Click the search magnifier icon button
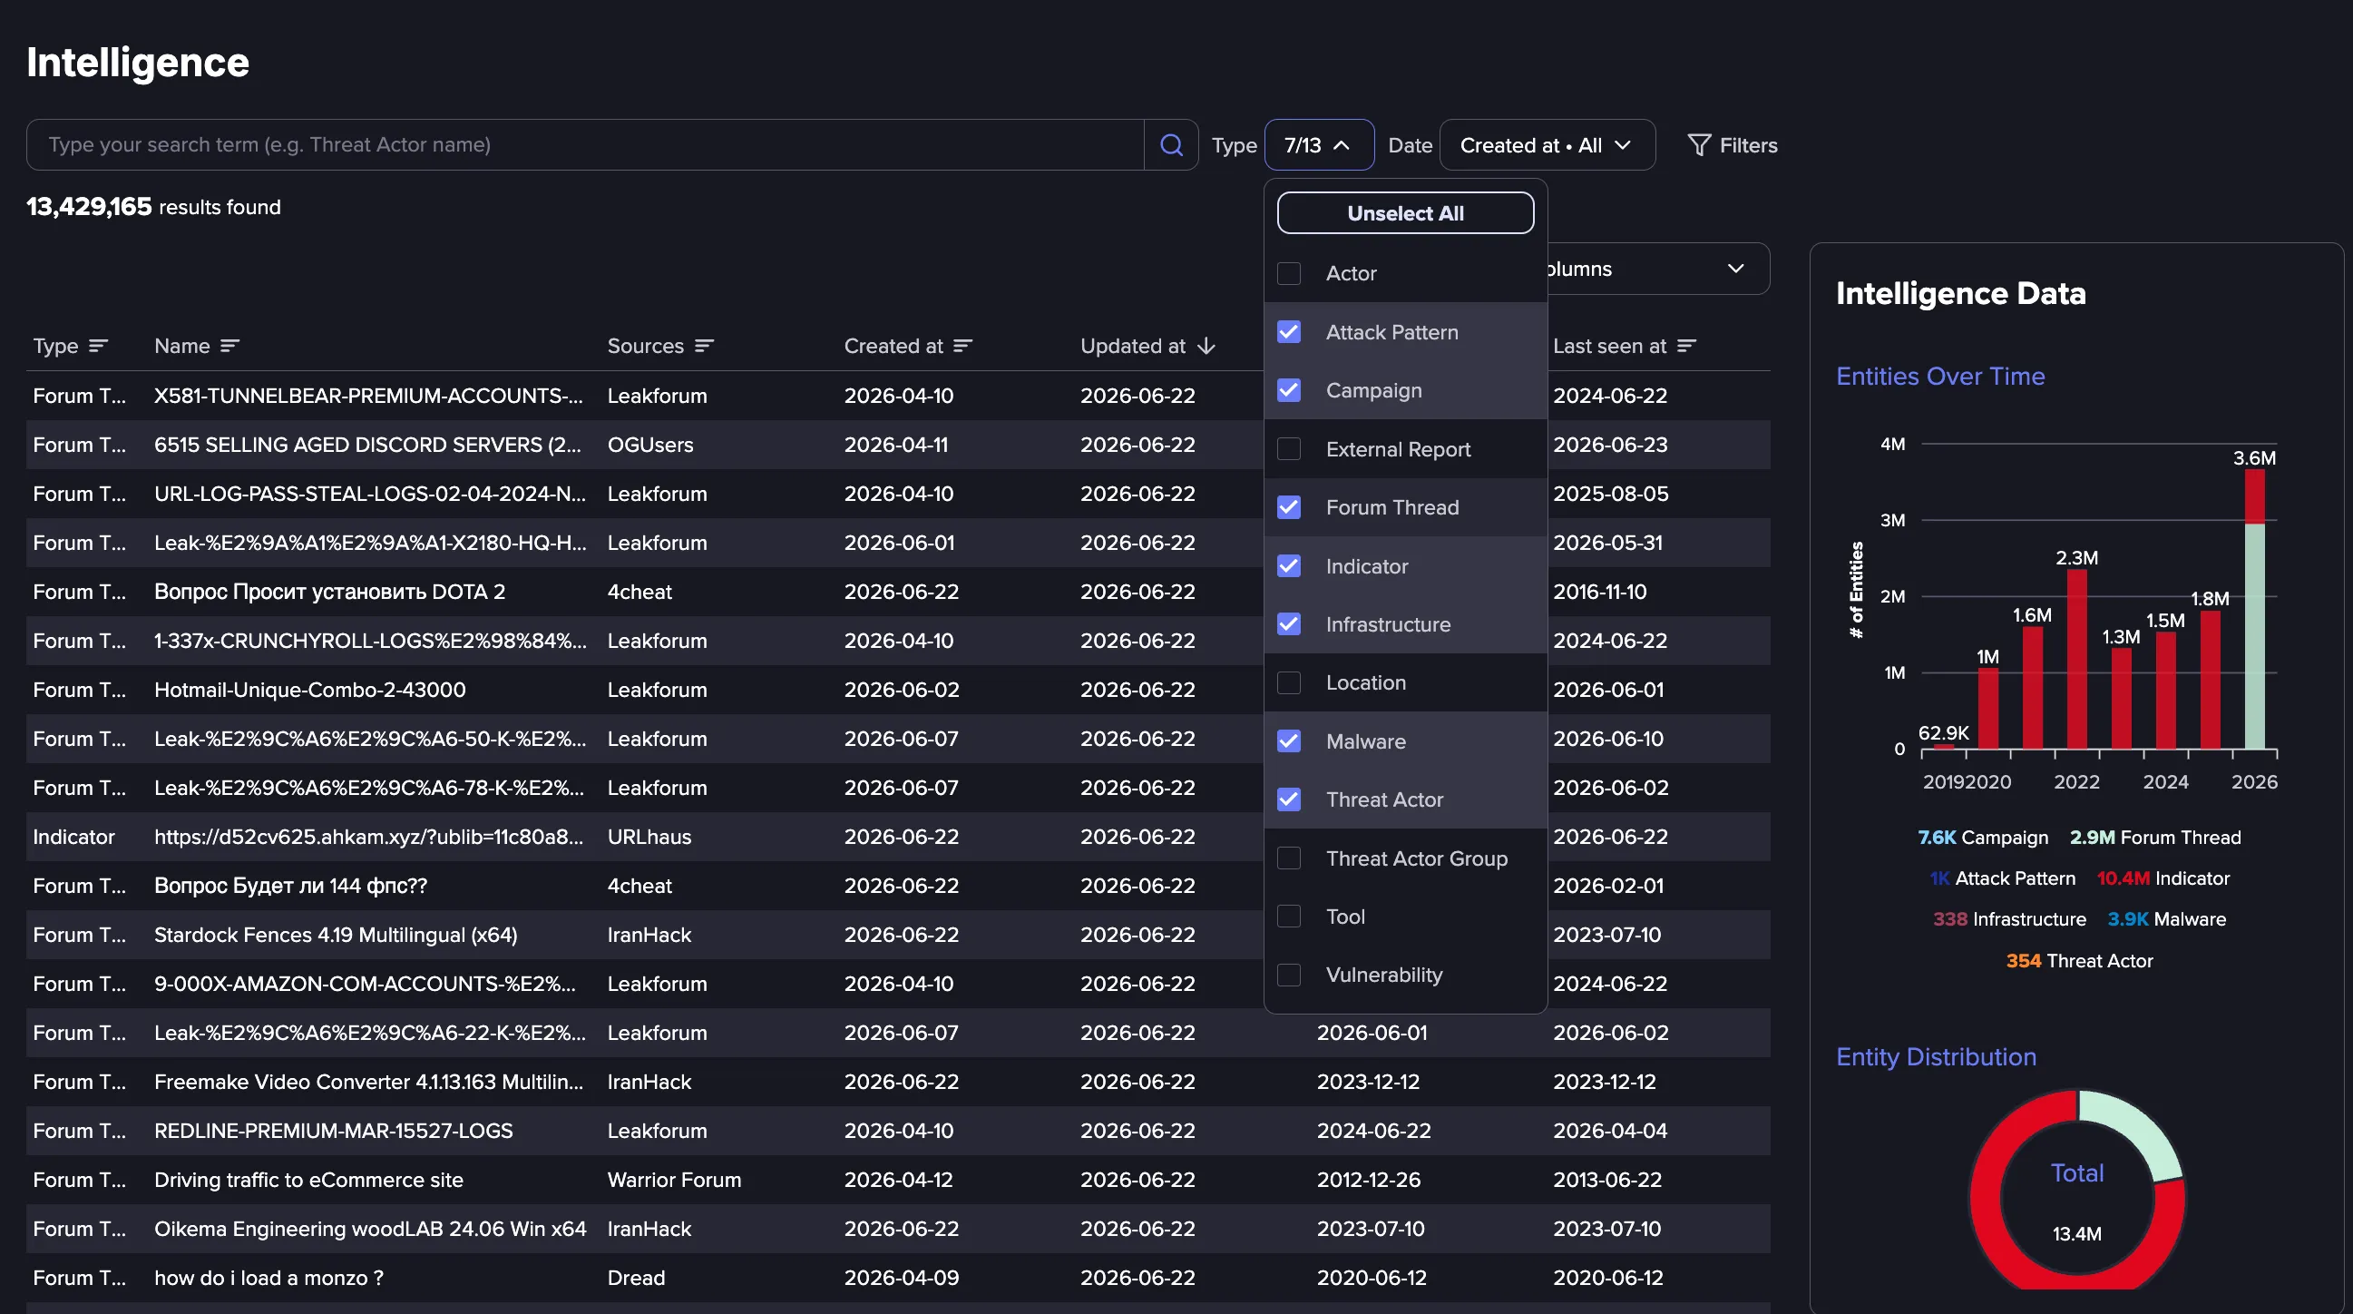This screenshot has height=1314, width=2353. pyautogui.click(x=1171, y=144)
